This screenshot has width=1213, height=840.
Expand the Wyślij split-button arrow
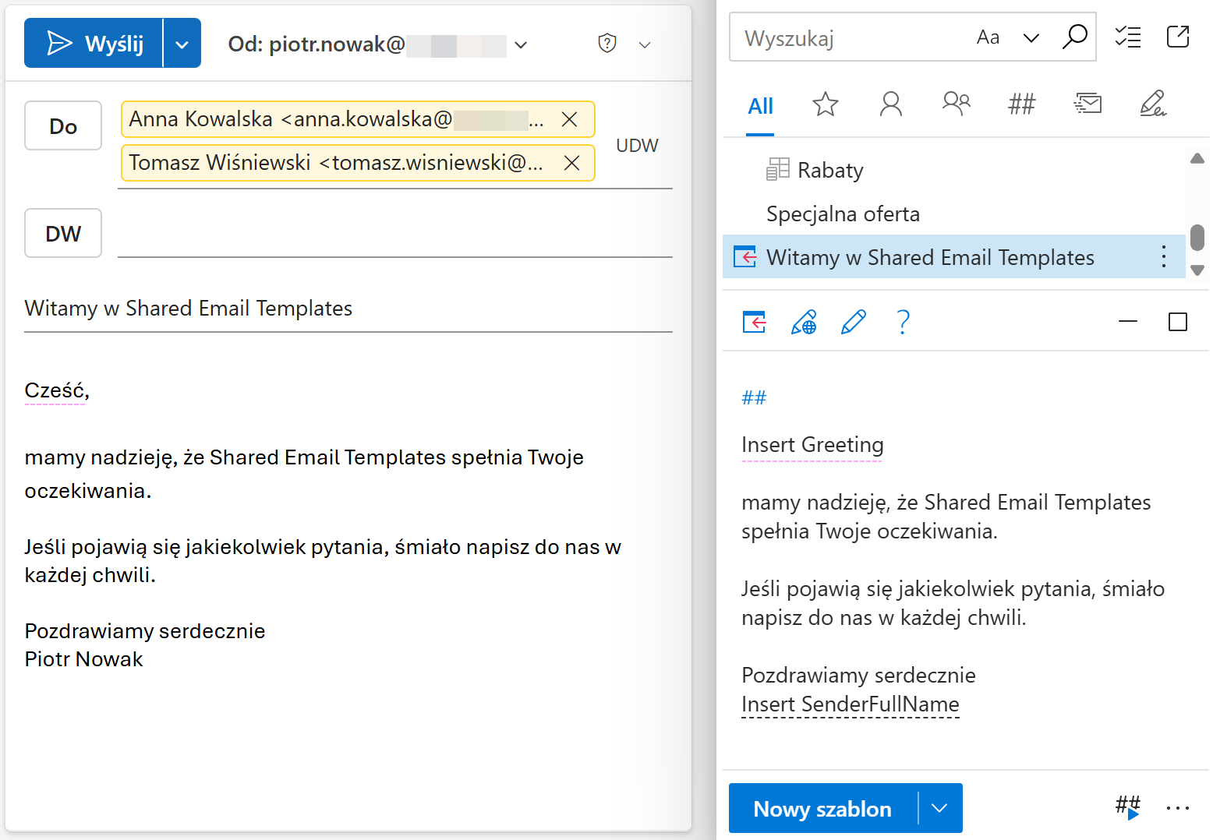point(182,43)
